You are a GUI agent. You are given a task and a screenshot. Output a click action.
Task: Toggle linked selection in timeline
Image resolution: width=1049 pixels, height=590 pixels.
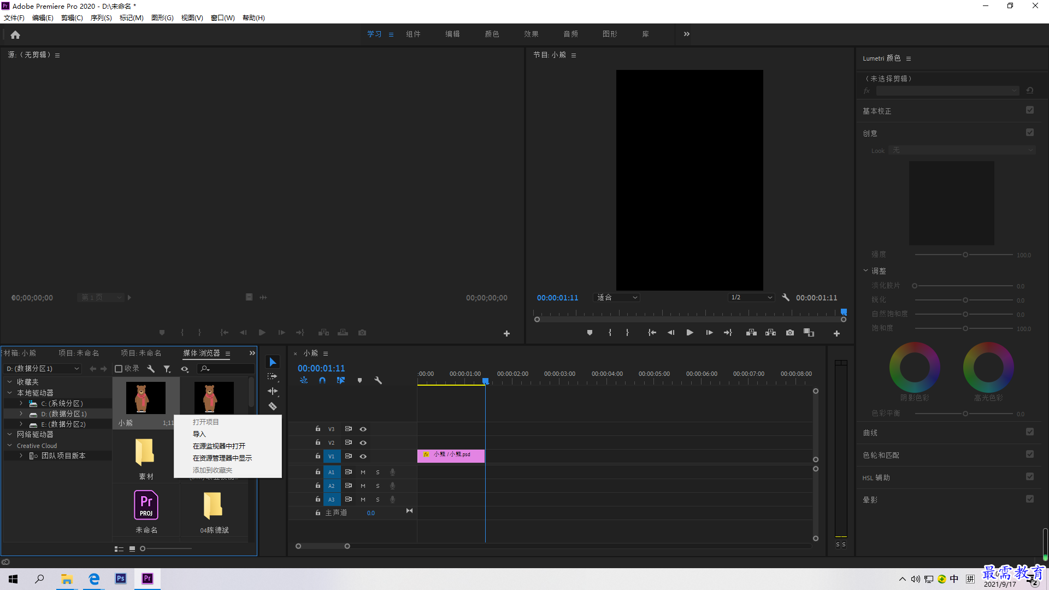(x=341, y=380)
